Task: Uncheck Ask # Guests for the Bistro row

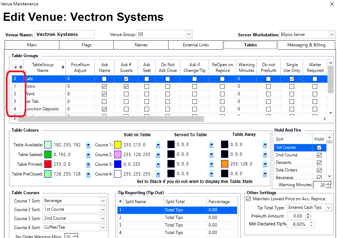Action: pyautogui.click(x=126, y=87)
